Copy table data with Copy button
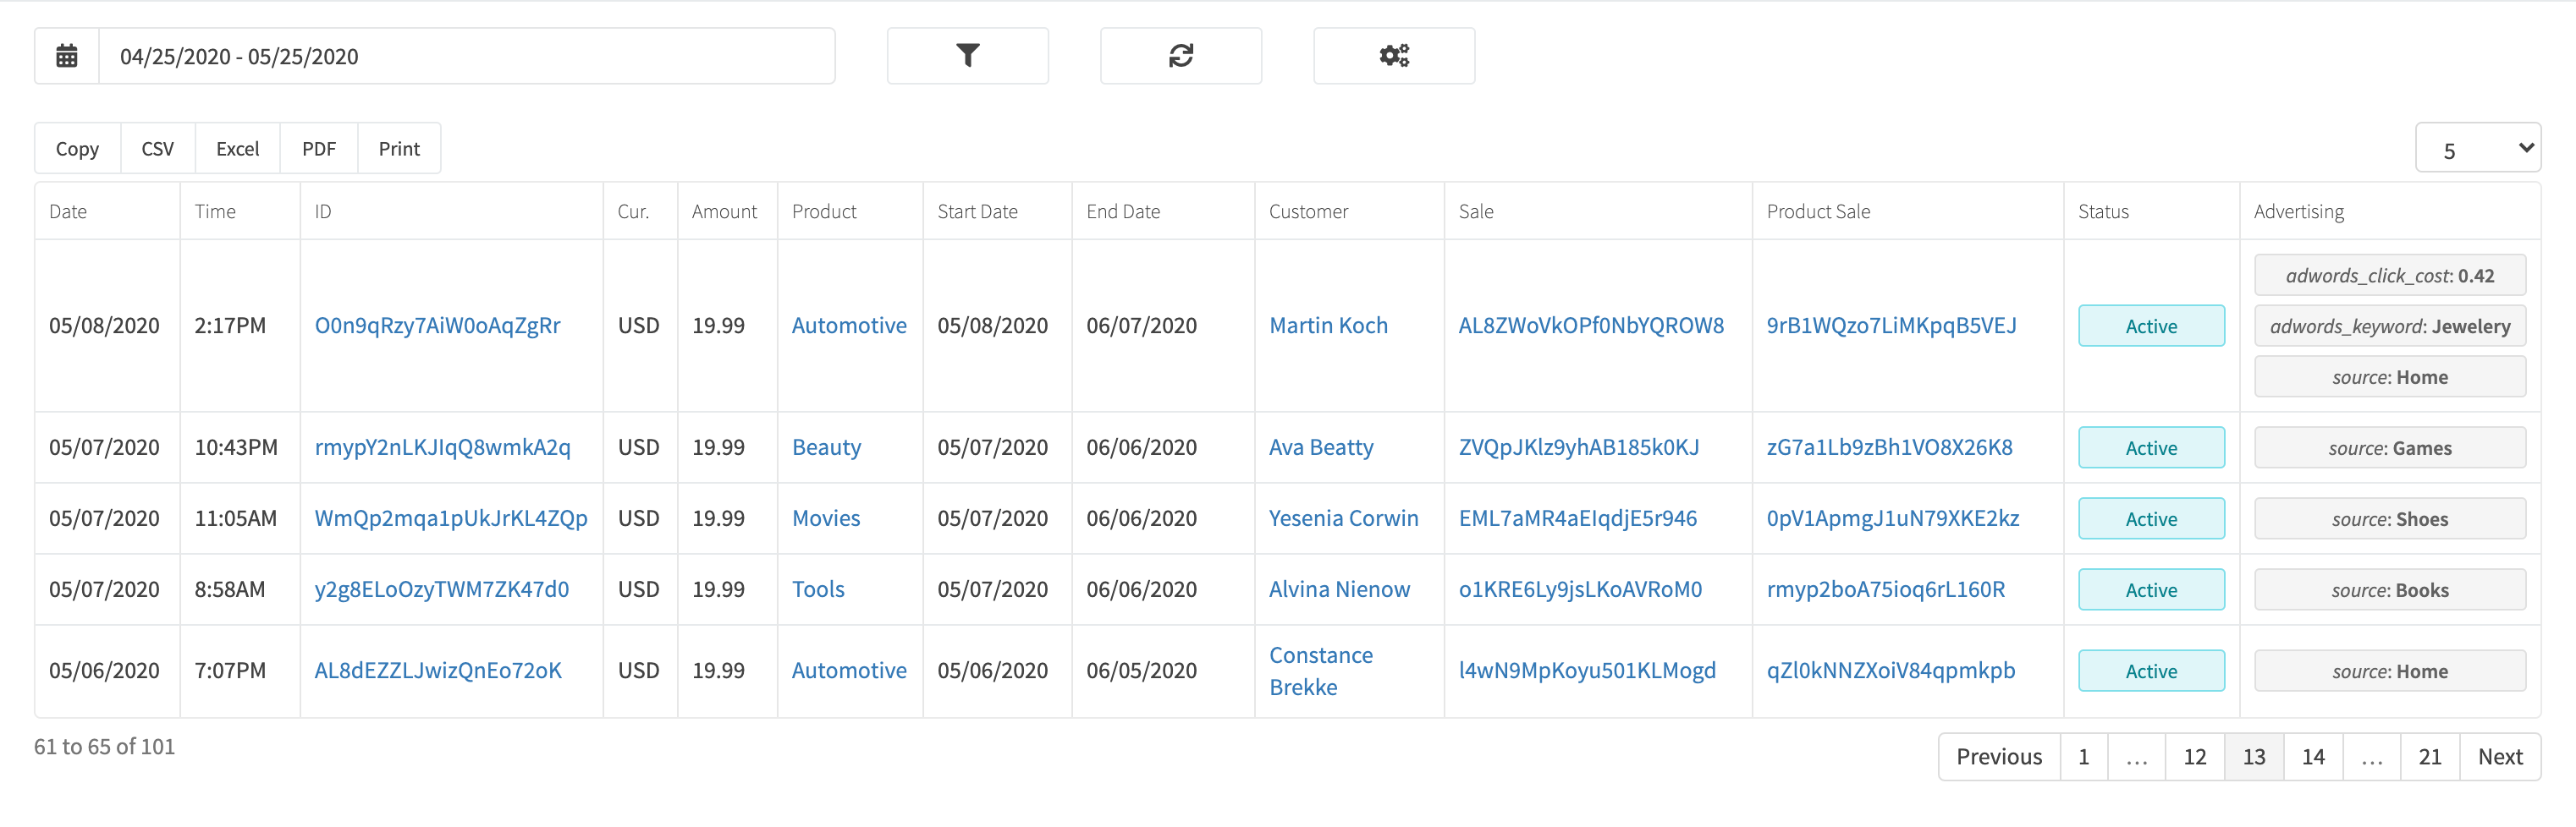 point(77,149)
